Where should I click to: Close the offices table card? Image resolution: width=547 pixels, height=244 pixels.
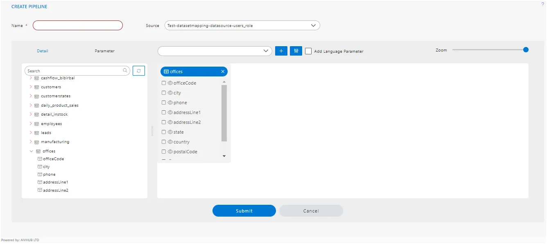tap(223, 72)
